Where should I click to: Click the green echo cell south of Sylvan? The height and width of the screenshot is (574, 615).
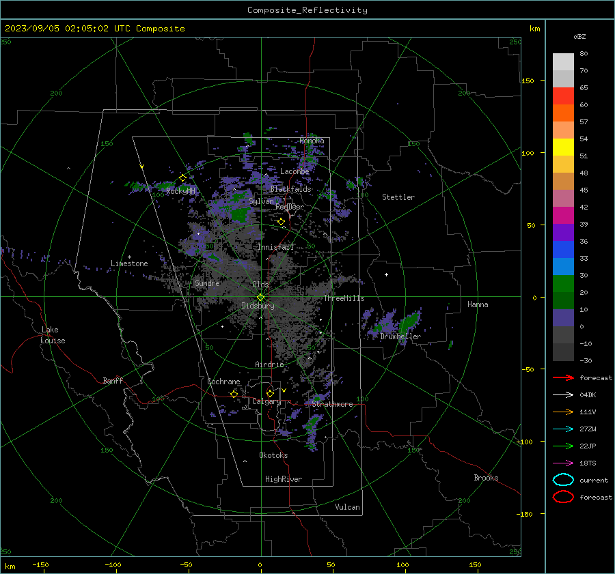click(x=239, y=215)
